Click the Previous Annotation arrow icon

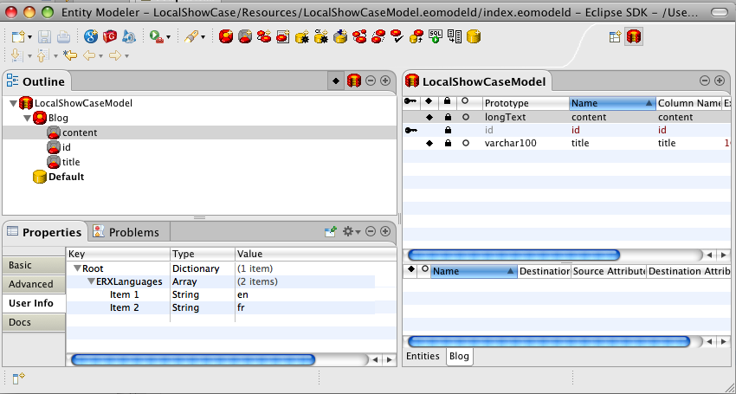42,56
